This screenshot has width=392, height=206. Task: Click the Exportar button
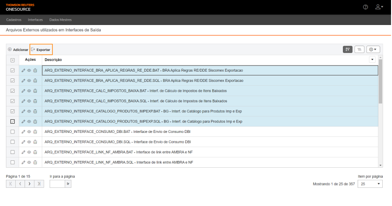pos(41,50)
